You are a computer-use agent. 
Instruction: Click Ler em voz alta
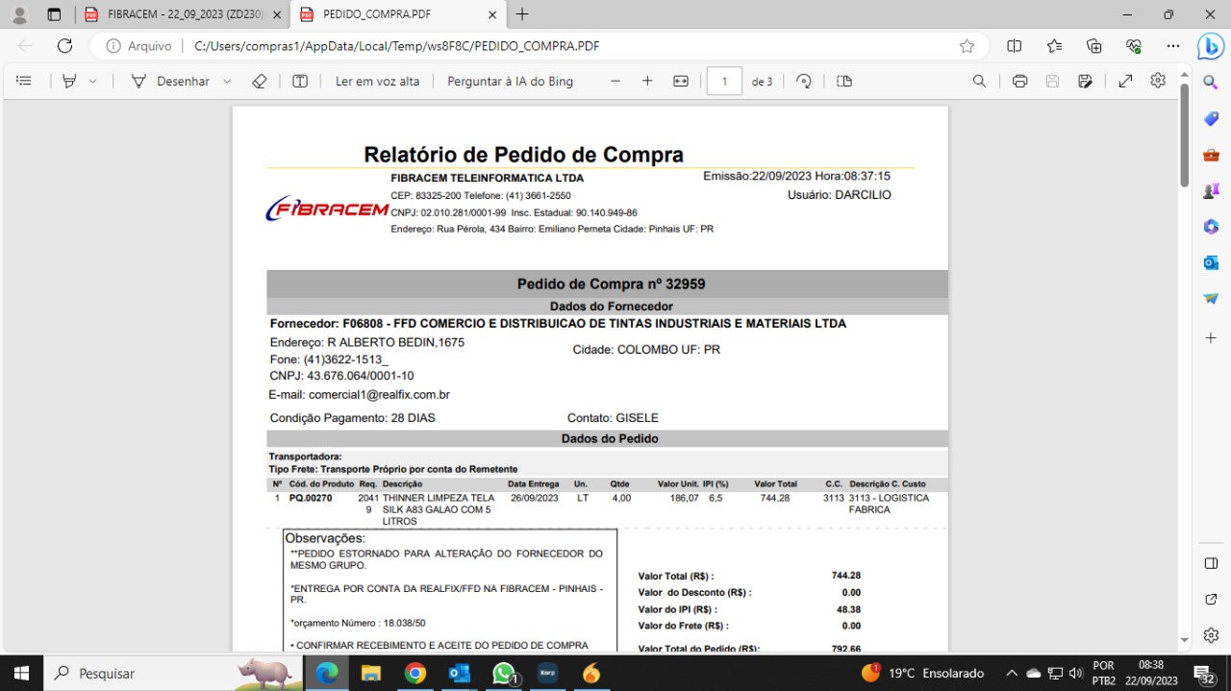pyautogui.click(x=377, y=82)
